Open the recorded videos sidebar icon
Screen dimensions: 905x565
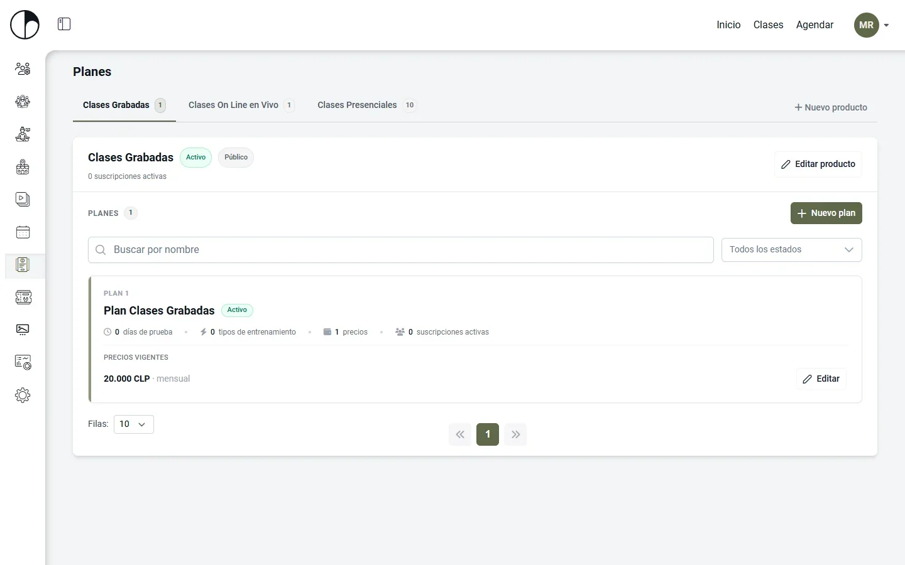(x=23, y=200)
